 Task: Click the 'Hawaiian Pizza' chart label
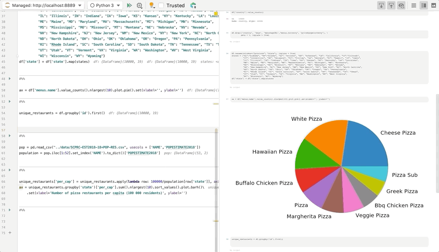click(x=272, y=152)
